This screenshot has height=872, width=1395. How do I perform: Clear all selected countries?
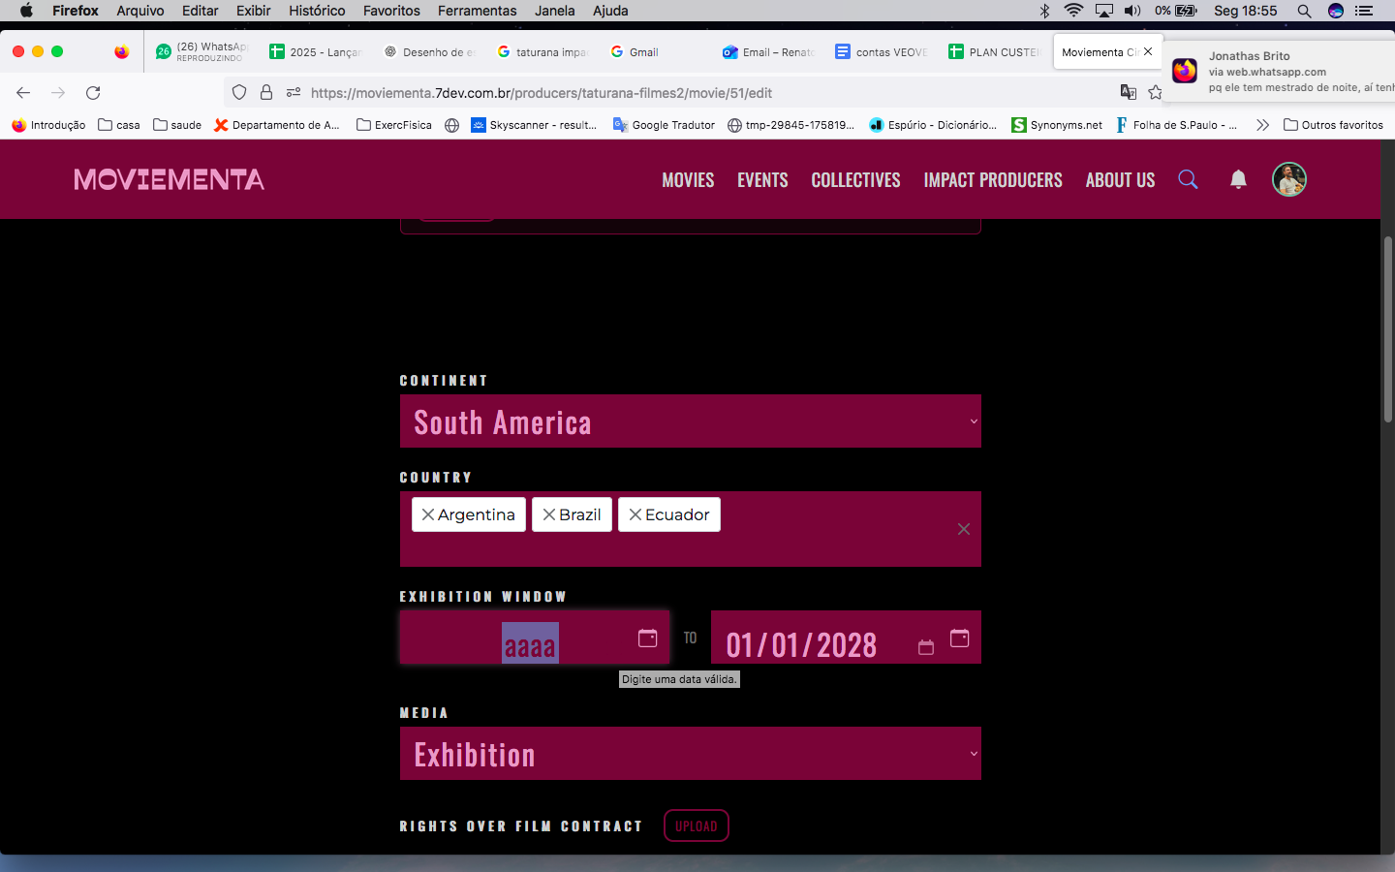963,529
